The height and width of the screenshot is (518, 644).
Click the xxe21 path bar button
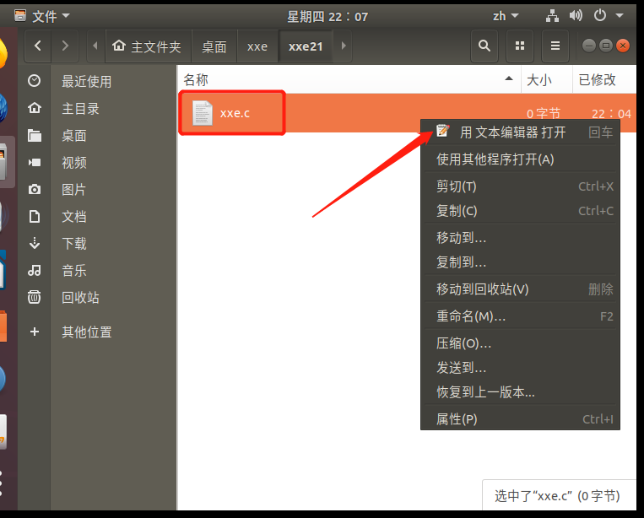point(306,46)
